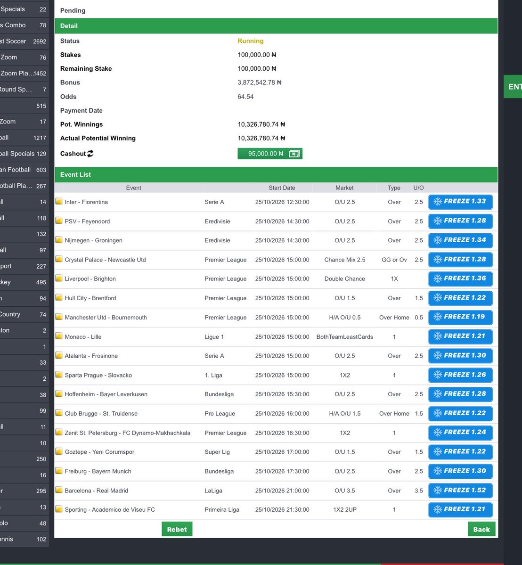Click the folder icon for Goztepe - Yeni Corumspor

tap(59, 451)
